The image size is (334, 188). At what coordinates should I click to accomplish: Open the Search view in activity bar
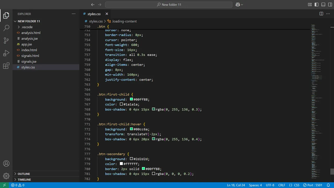[6, 28]
